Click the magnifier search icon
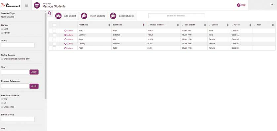The height and width of the screenshot is (131, 277). tap(50, 13)
